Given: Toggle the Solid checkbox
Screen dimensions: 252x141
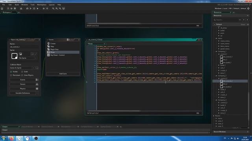Looking at the screenshot, I should click(x=22, y=72).
